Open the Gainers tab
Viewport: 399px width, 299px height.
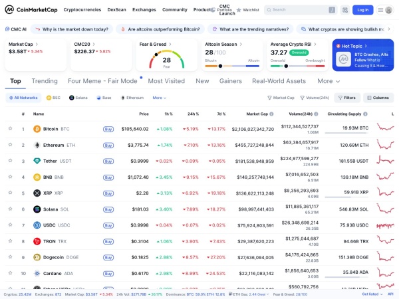[x=231, y=81]
